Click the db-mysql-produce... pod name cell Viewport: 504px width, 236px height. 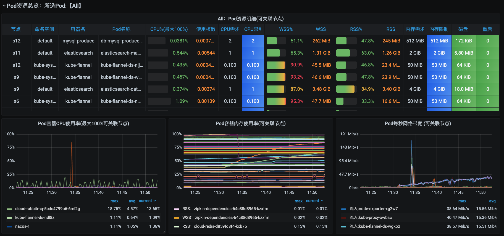(122, 41)
